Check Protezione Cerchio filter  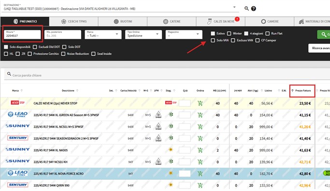point(29,54)
